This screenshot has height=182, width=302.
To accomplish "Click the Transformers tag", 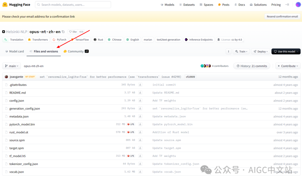I will [x=38, y=40].
